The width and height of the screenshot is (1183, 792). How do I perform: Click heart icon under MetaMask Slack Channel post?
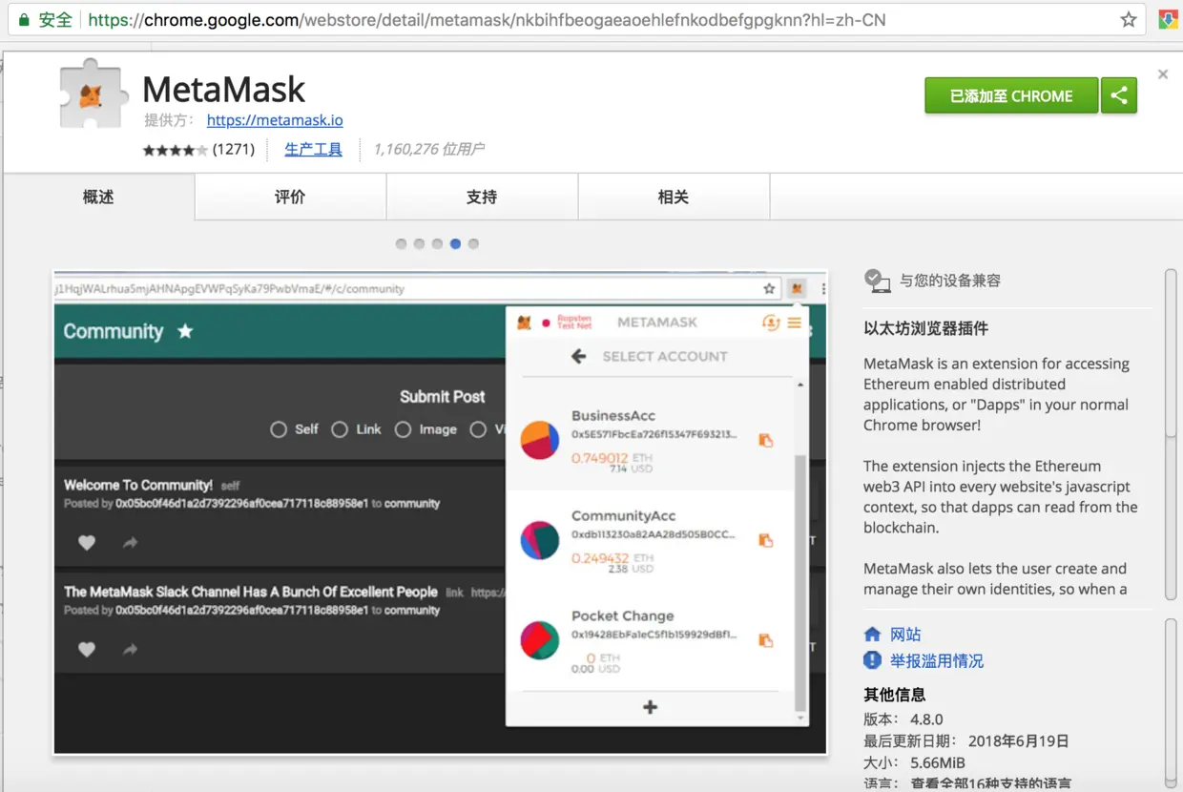click(x=87, y=649)
